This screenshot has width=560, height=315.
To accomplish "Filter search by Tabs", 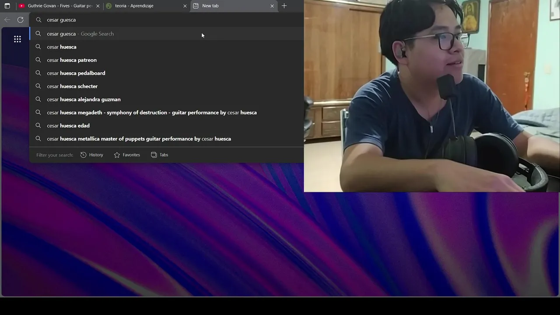I will click(160, 155).
